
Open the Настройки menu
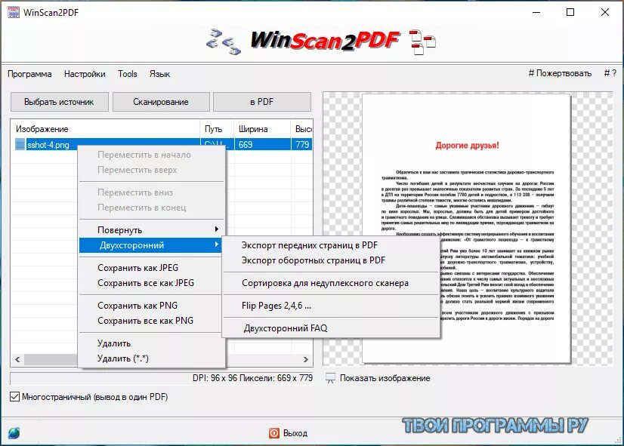coord(85,74)
